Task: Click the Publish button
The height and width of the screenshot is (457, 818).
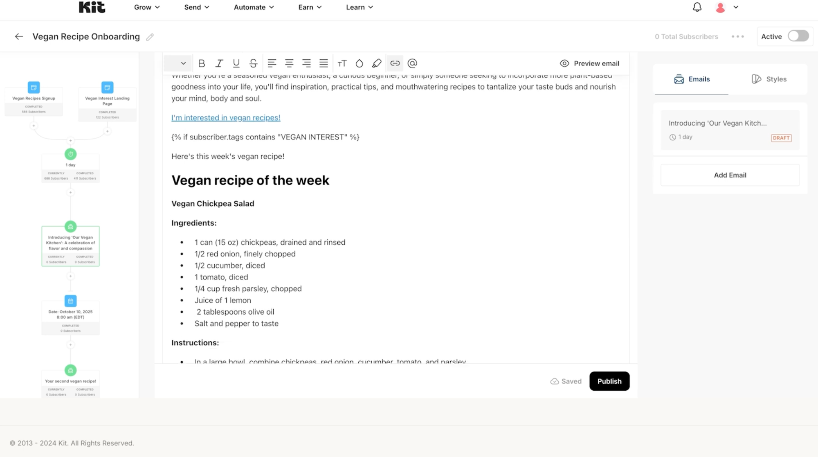Action: click(609, 380)
